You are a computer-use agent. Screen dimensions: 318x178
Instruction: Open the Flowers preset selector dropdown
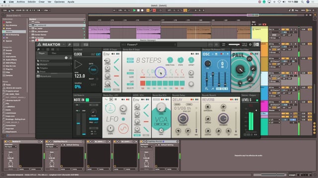tap(149, 44)
